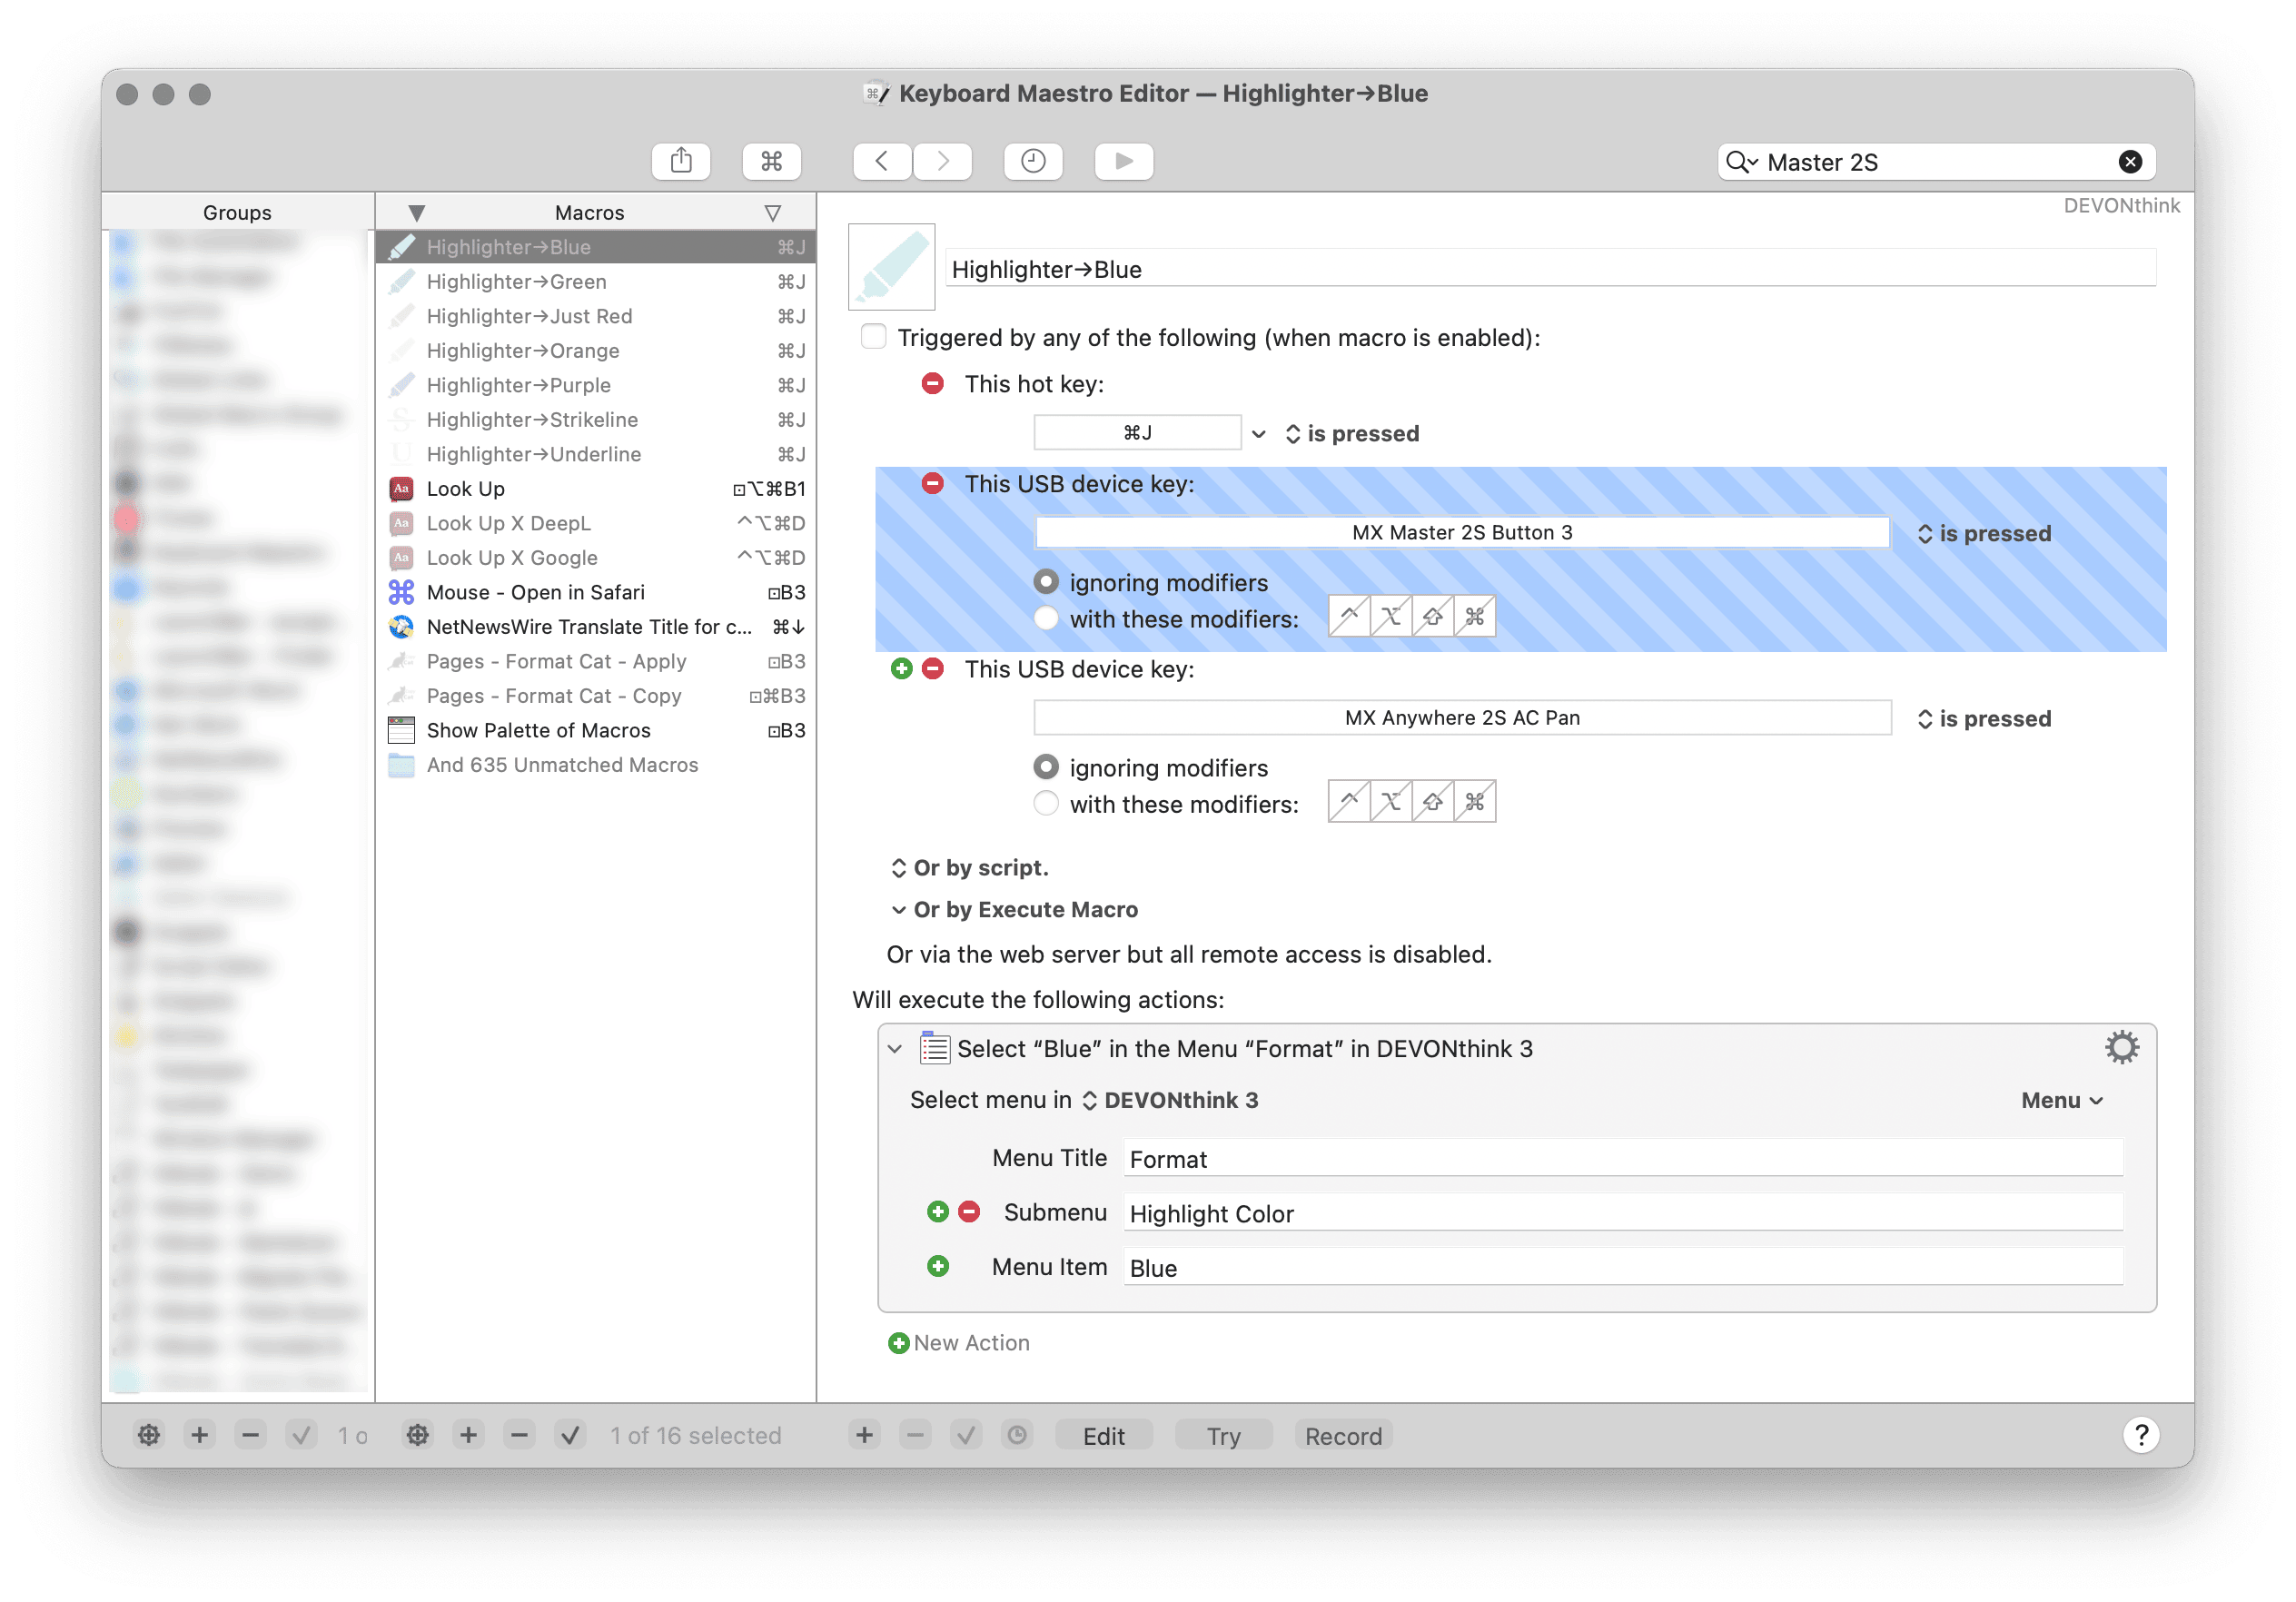
Task: Toggle enable for selected macro group
Action: [301, 1436]
